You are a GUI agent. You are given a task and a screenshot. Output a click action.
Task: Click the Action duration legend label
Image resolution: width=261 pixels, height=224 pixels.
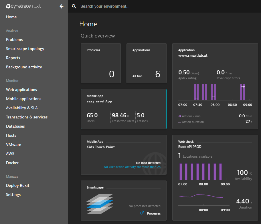point(193,122)
